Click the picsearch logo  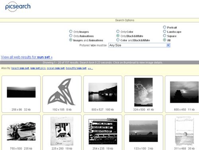click(x=18, y=7)
